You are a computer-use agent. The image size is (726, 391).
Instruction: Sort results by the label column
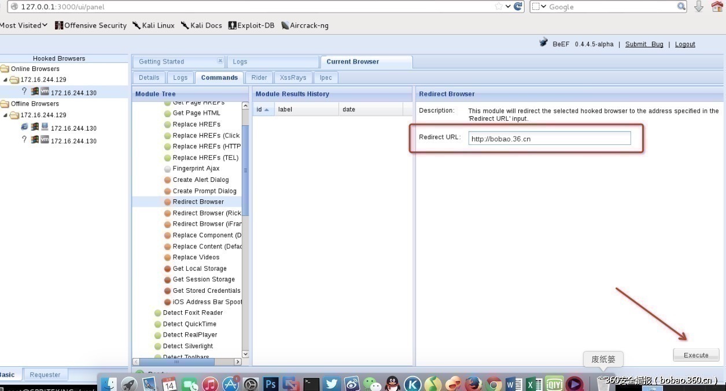point(307,109)
